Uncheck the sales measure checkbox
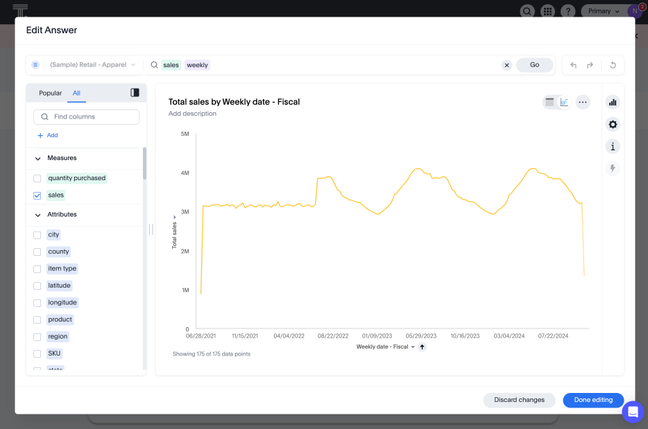 point(37,195)
